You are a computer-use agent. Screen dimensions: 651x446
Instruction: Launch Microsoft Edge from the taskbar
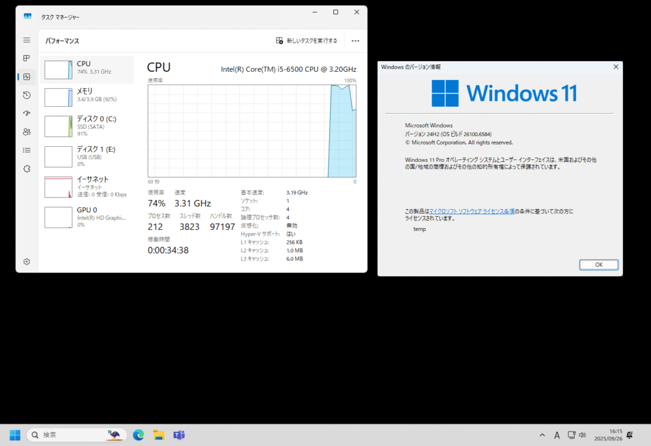tap(139, 435)
